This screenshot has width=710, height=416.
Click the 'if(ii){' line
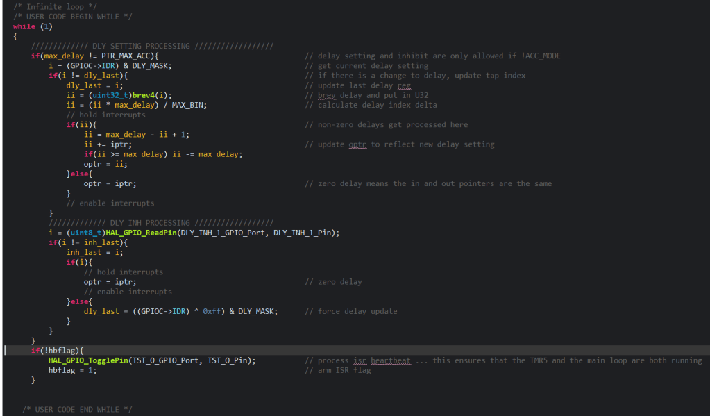click(81, 124)
